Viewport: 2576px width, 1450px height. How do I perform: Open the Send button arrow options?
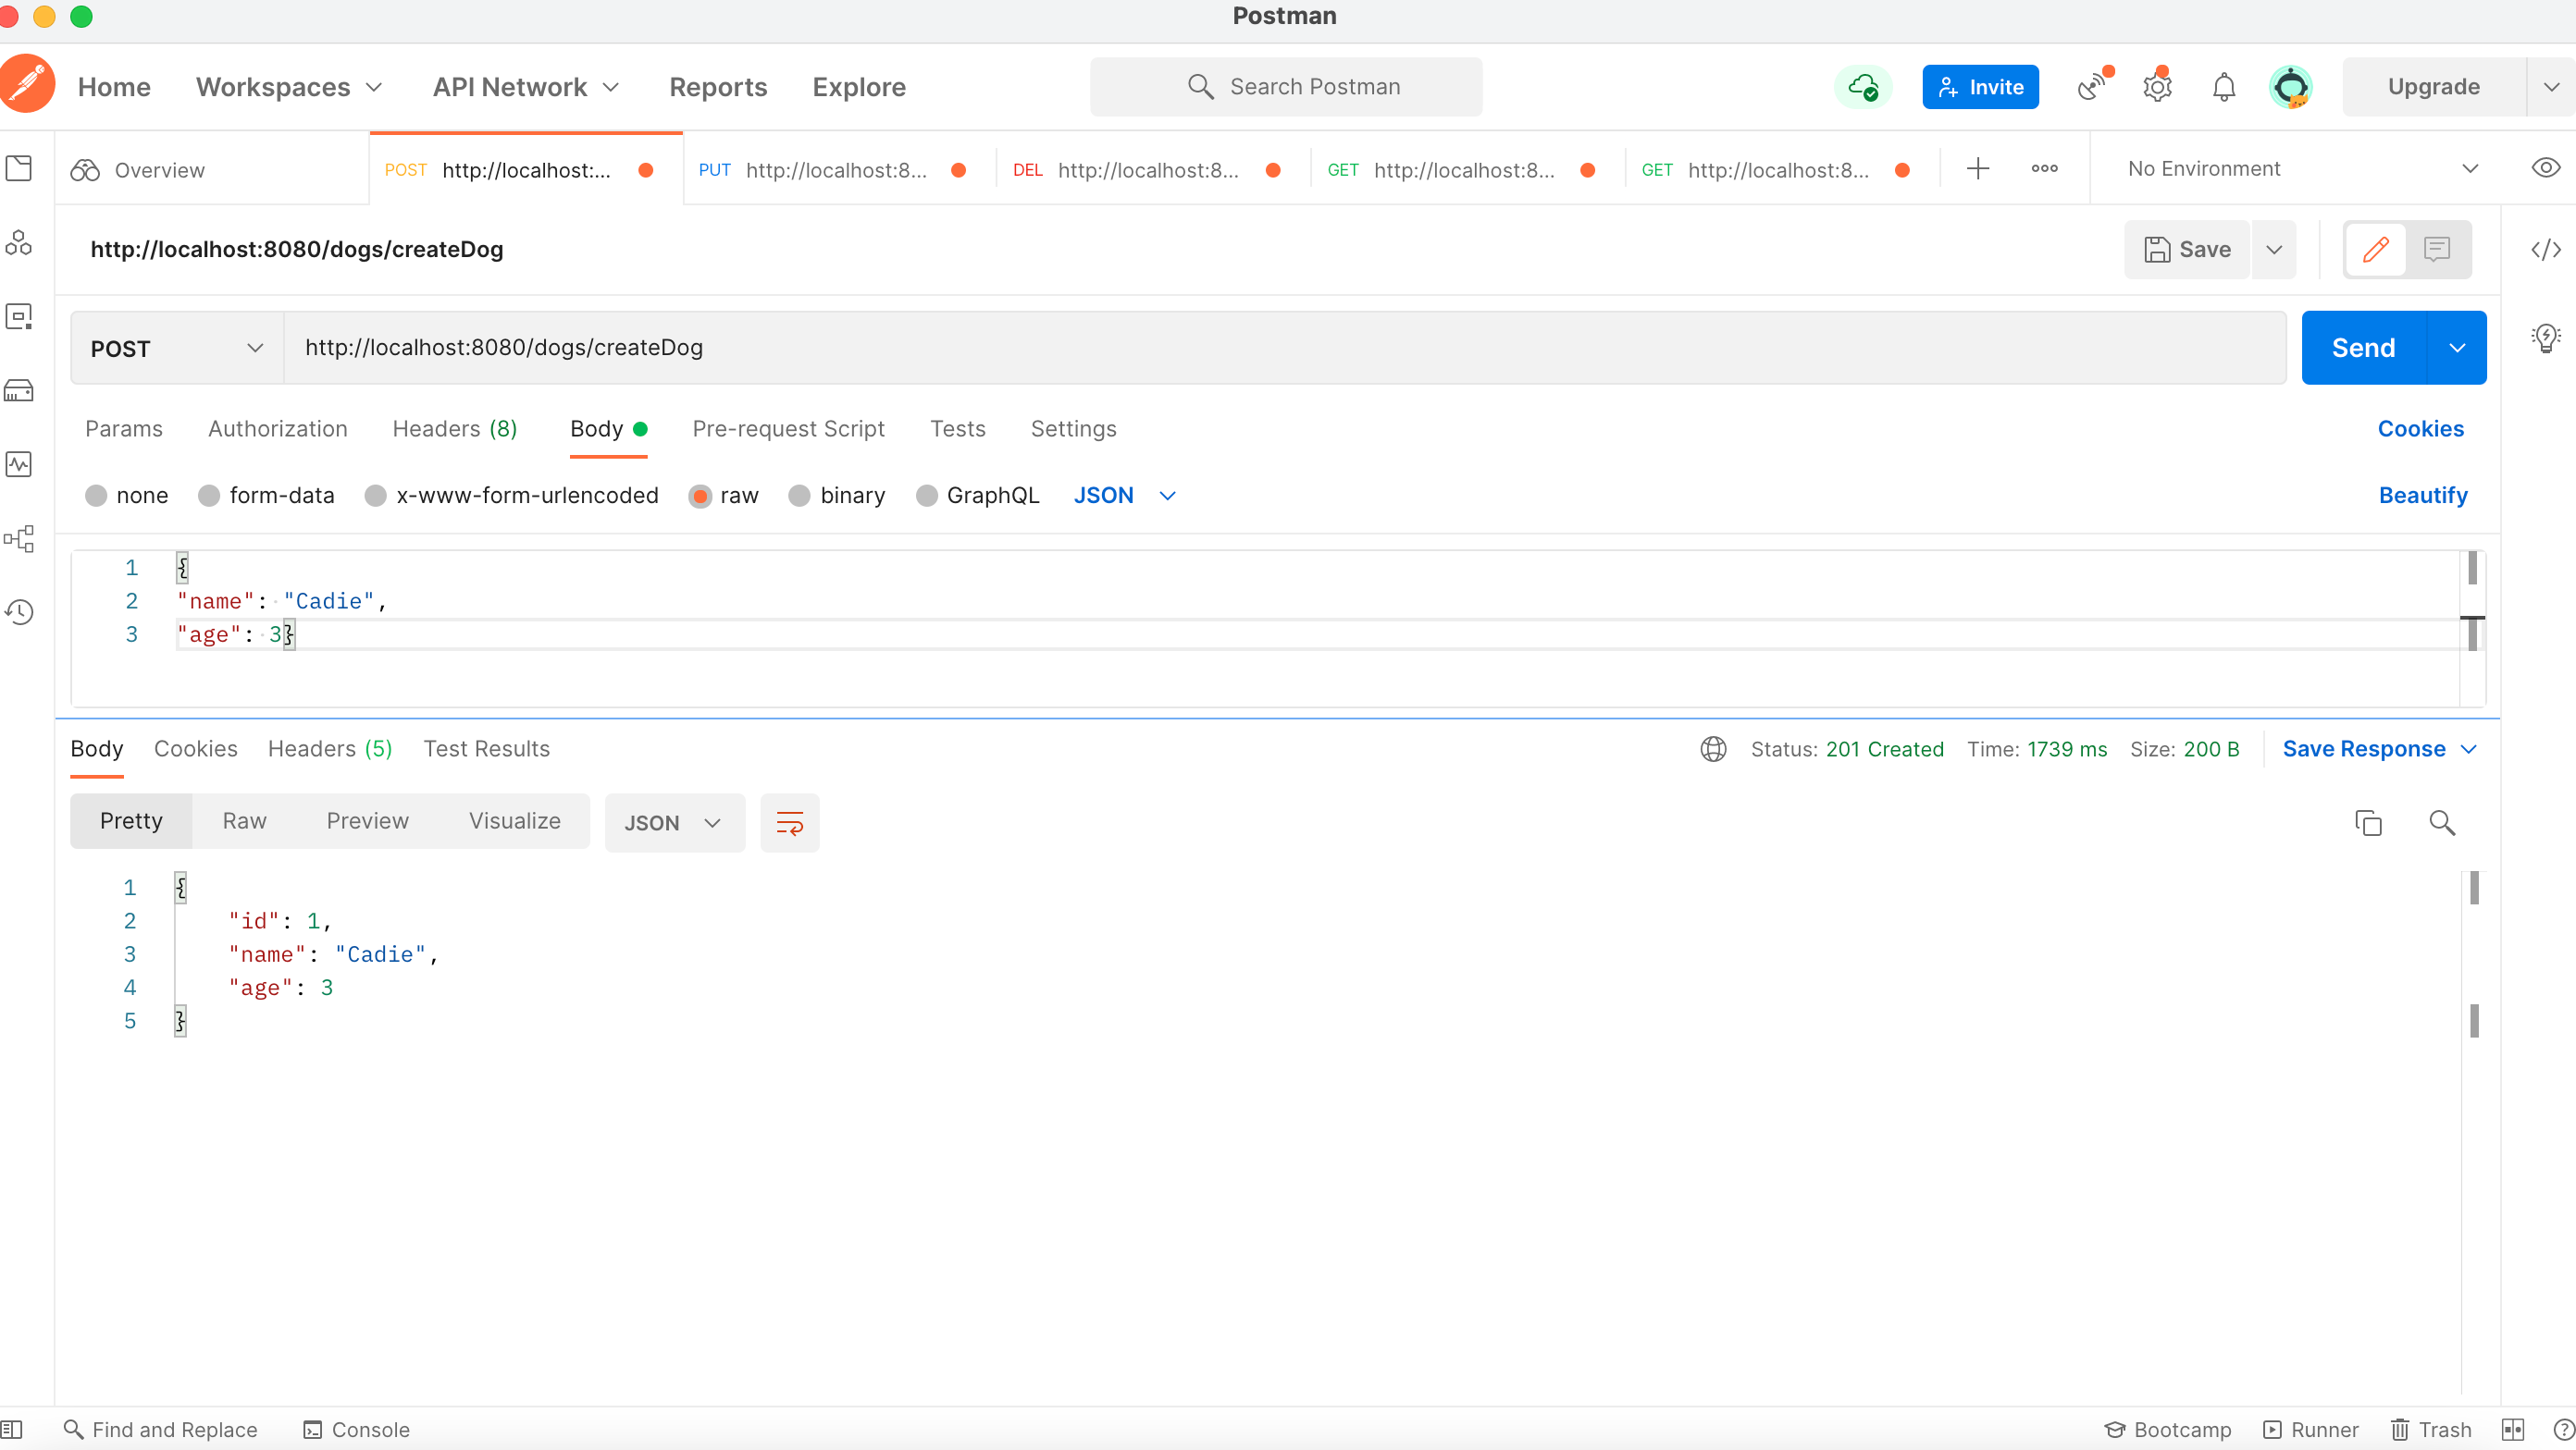[2457, 348]
